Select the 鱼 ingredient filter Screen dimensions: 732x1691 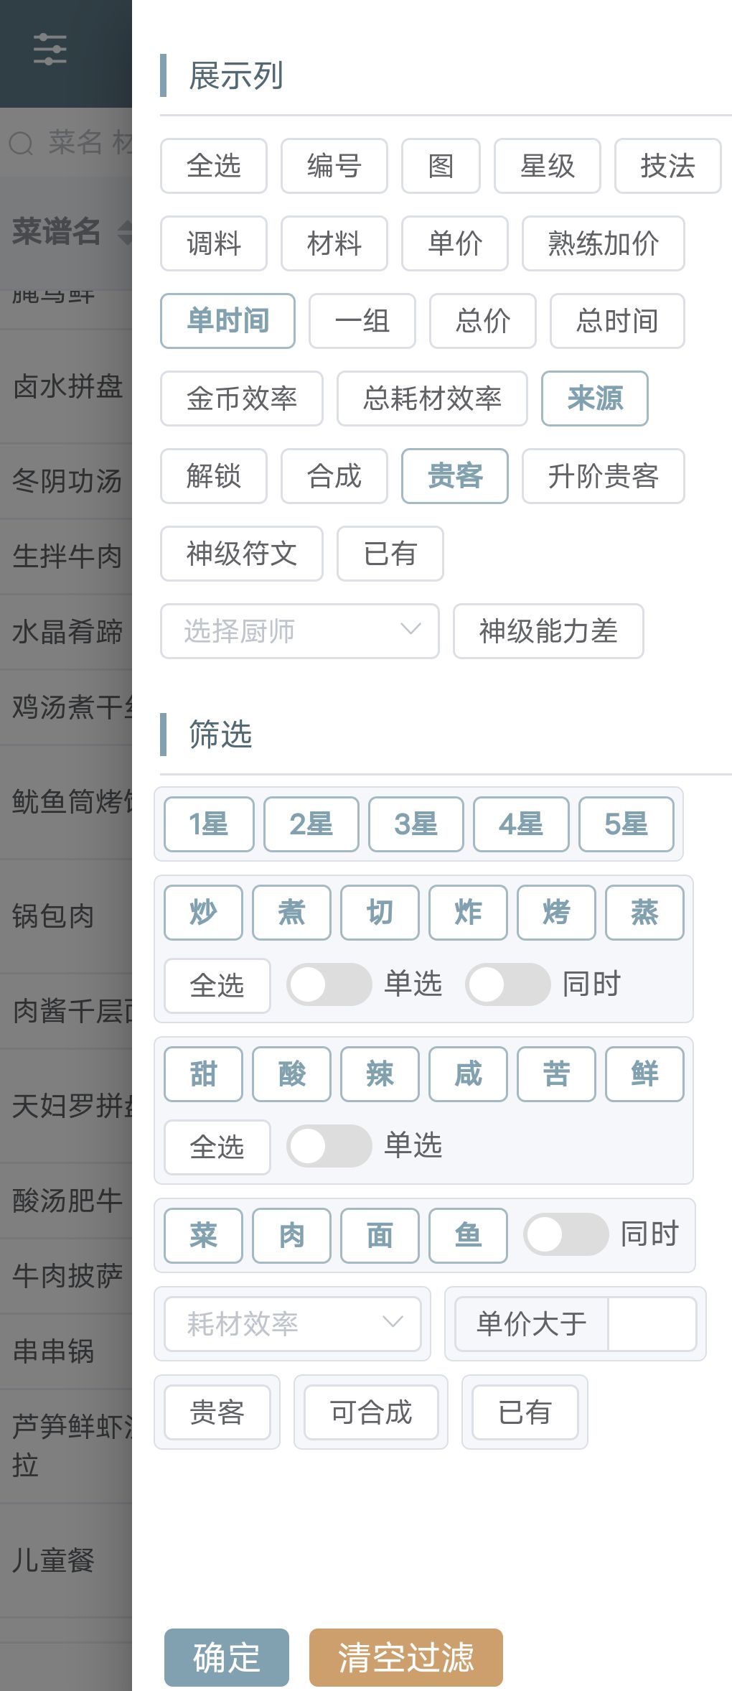tap(468, 1235)
